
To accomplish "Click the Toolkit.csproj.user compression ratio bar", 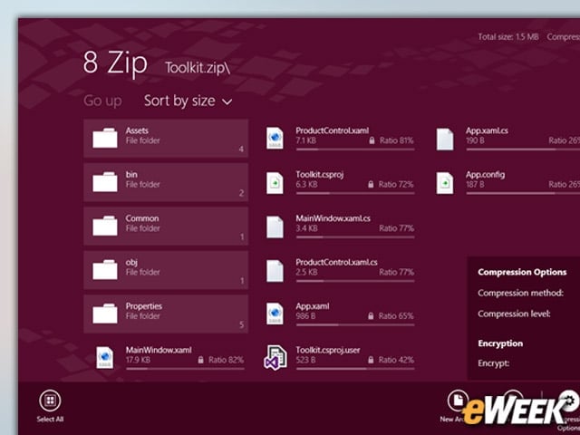I will (355, 369).
